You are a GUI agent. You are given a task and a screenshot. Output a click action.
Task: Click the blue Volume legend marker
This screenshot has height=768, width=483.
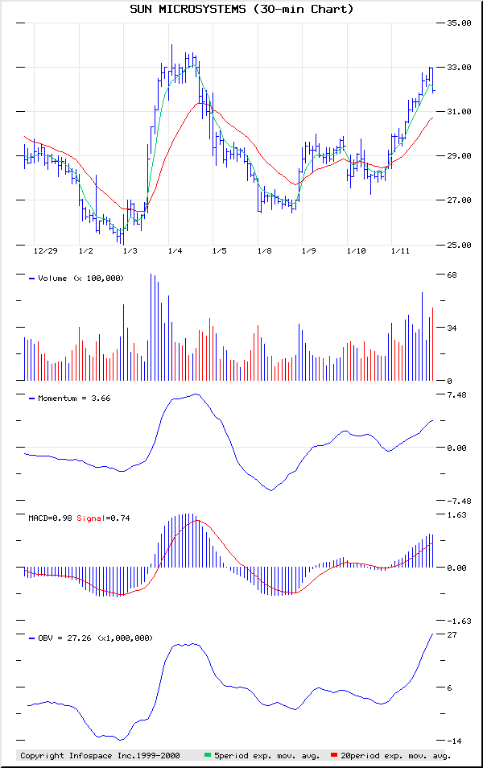(x=32, y=279)
